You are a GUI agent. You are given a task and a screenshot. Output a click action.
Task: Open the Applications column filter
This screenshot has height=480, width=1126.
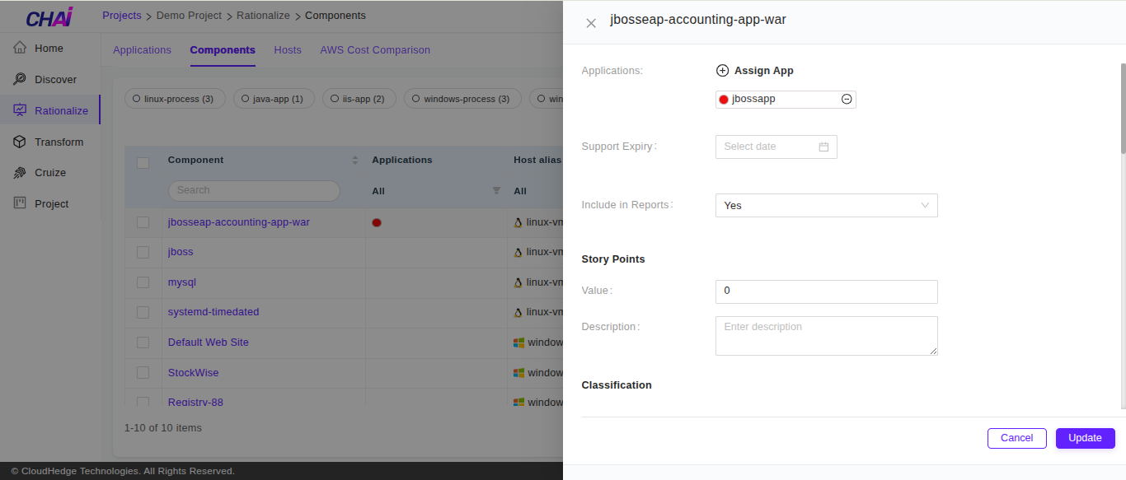coord(496,191)
